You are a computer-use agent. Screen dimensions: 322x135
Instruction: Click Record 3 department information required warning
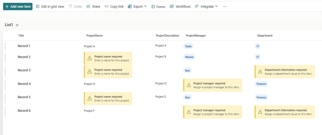click(x=285, y=72)
